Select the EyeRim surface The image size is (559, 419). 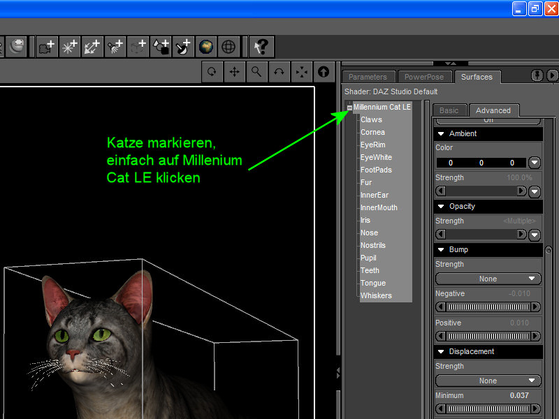pos(373,145)
